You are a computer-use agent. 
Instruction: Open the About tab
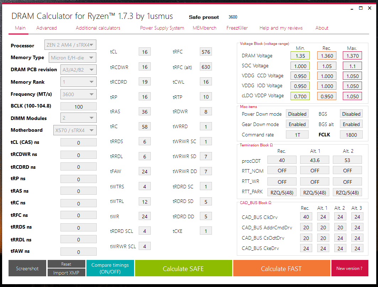(322, 28)
